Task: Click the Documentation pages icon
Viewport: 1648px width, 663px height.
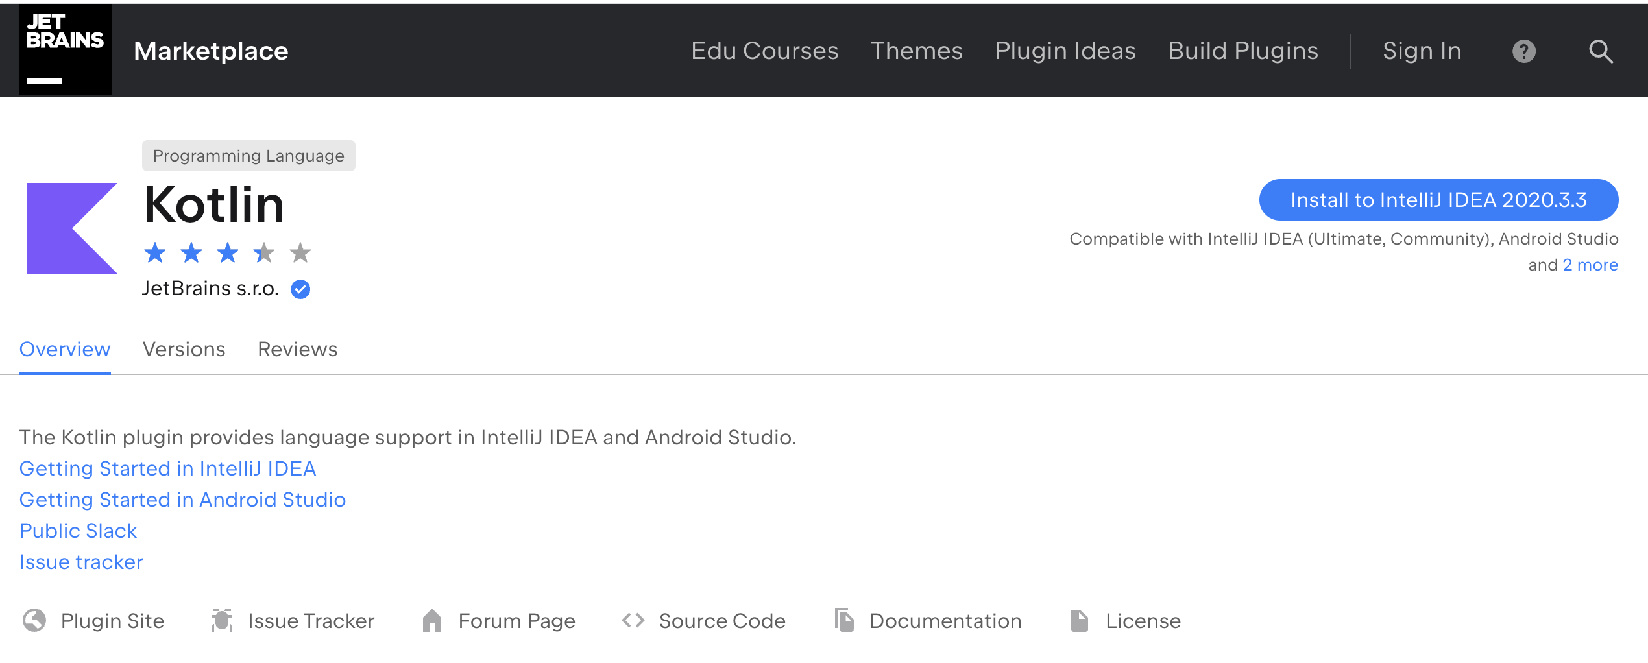Action: point(844,620)
